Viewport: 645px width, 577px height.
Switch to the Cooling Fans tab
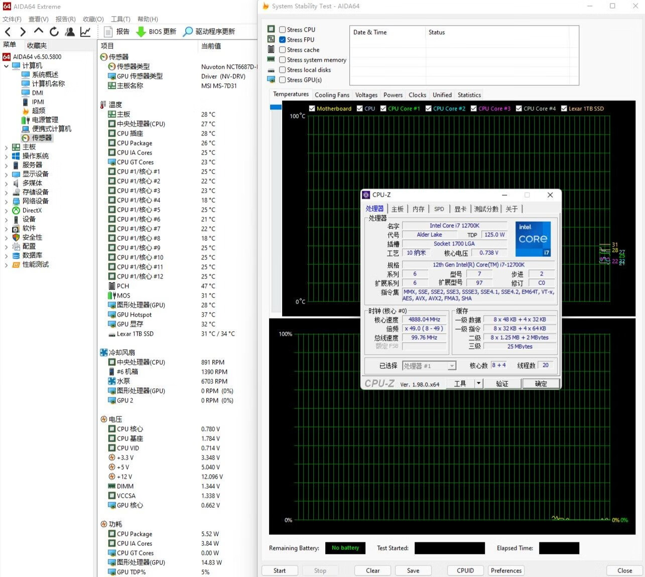tap(332, 95)
